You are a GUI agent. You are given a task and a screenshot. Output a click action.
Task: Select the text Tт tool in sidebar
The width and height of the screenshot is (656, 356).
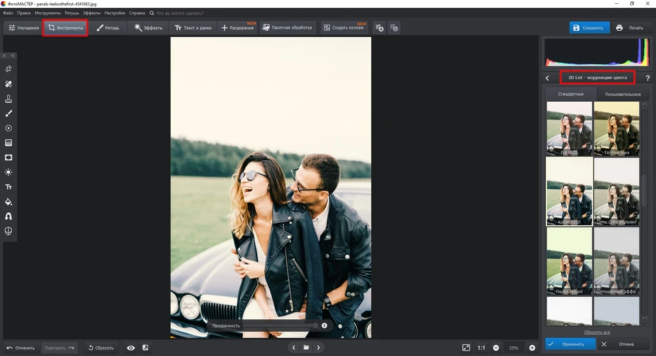tap(9, 187)
